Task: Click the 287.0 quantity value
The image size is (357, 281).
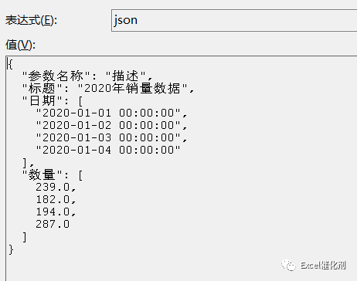Action: point(53,224)
